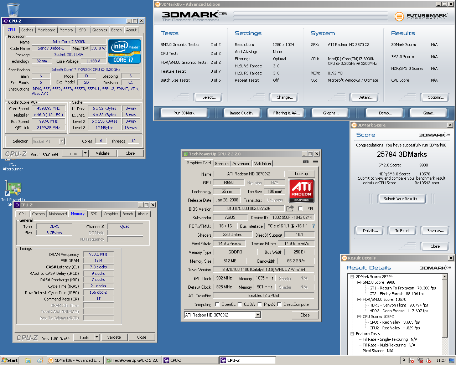Screen dimensions: 456x365
Task: Select CPU1 - Red Valley result row
Action: (x=394, y=322)
